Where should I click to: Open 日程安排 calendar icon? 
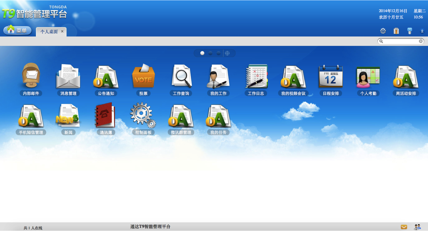pos(331,76)
